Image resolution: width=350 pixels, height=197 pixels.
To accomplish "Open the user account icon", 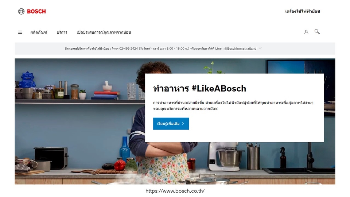I will point(306,32).
